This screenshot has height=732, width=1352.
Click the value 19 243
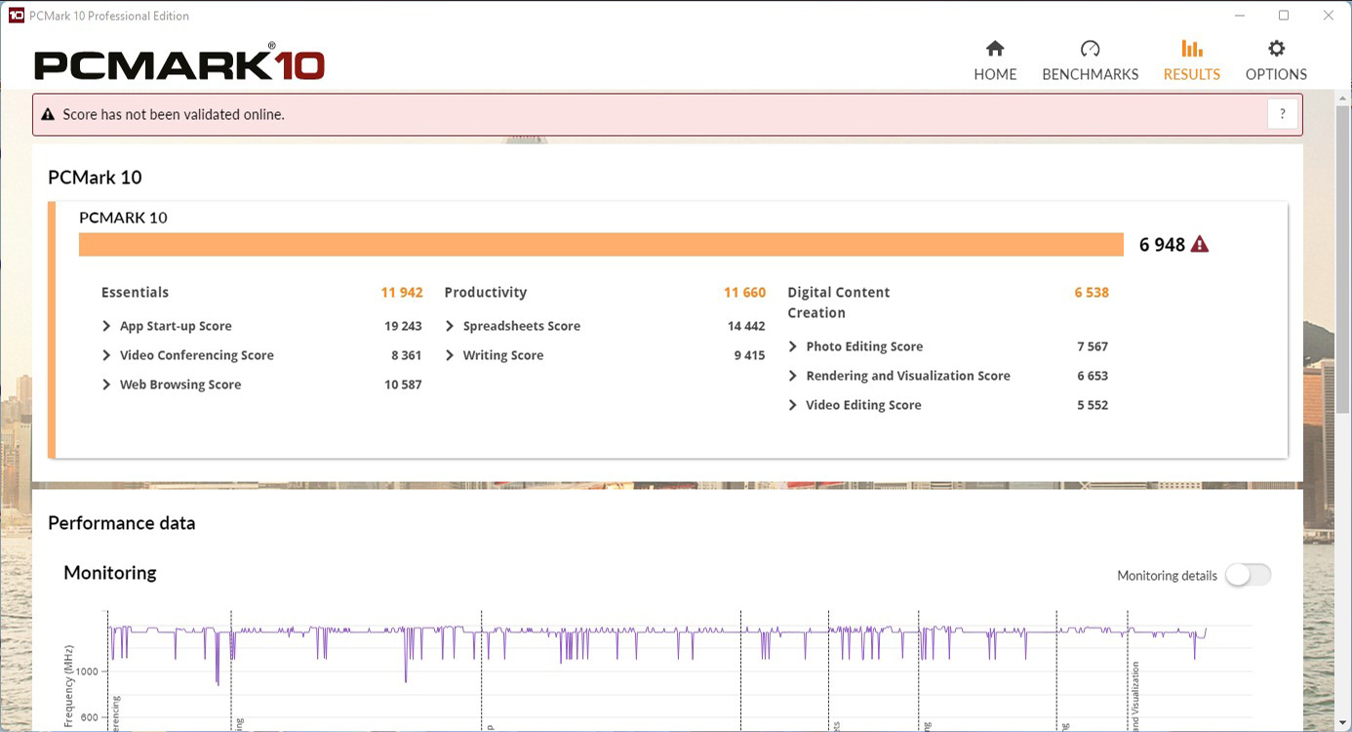point(403,326)
